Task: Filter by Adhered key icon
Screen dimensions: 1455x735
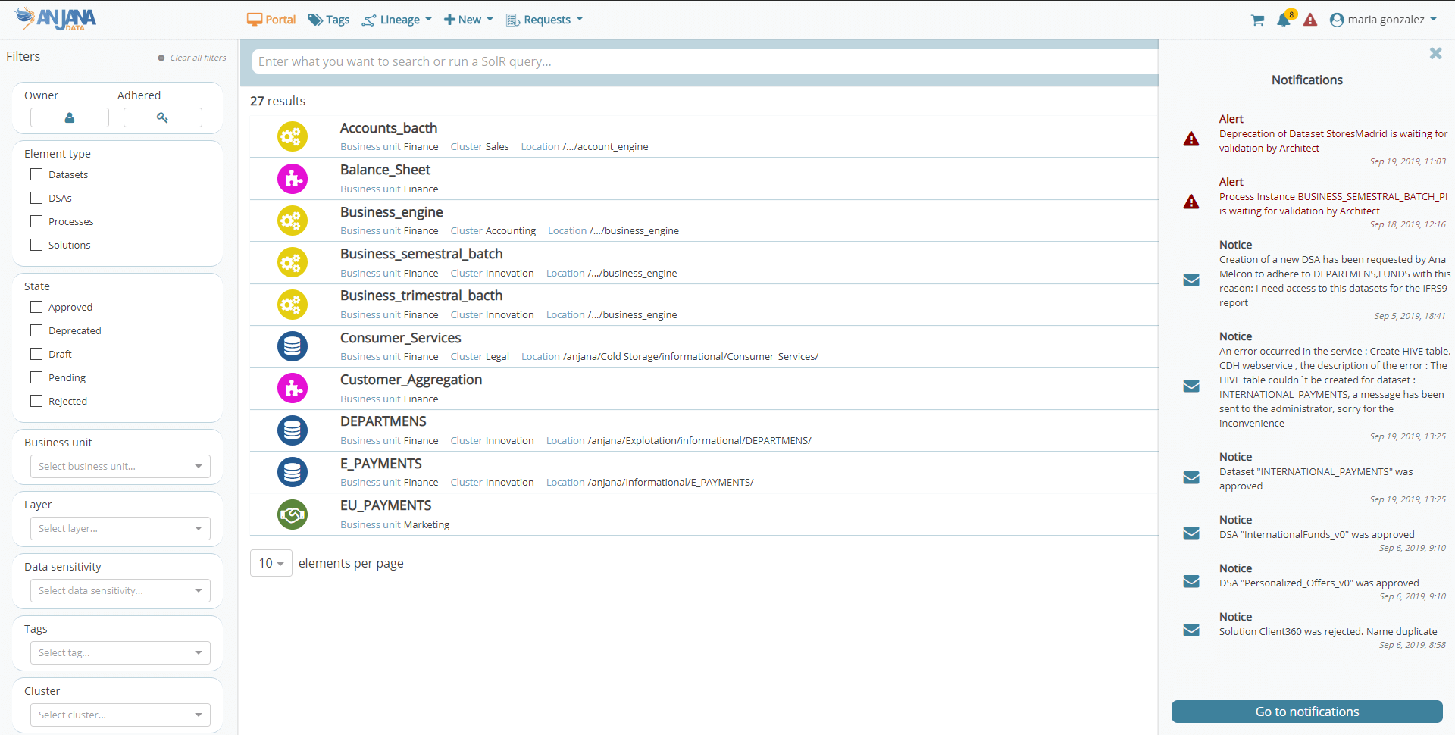Action: point(162,117)
